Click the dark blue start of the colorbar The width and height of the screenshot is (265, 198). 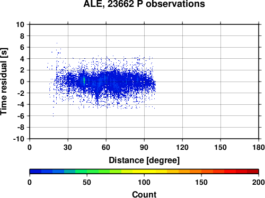(x=36, y=172)
